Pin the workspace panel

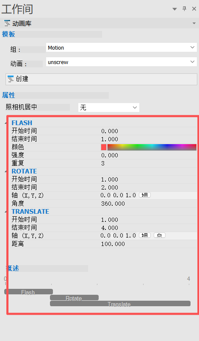(184, 9)
